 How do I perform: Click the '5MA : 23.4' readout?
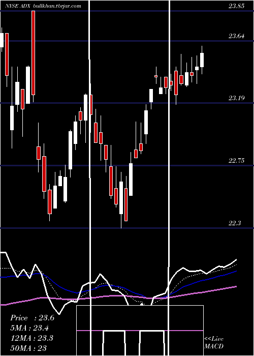tap(29, 328)
